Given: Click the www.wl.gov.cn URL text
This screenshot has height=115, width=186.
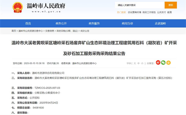Looking at the screenshot, I should click(x=46, y=11).
